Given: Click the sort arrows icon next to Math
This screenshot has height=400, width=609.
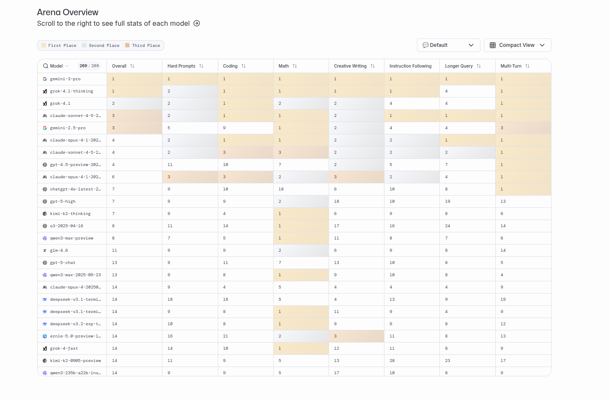Looking at the screenshot, I should pyautogui.click(x=295, y=66).
